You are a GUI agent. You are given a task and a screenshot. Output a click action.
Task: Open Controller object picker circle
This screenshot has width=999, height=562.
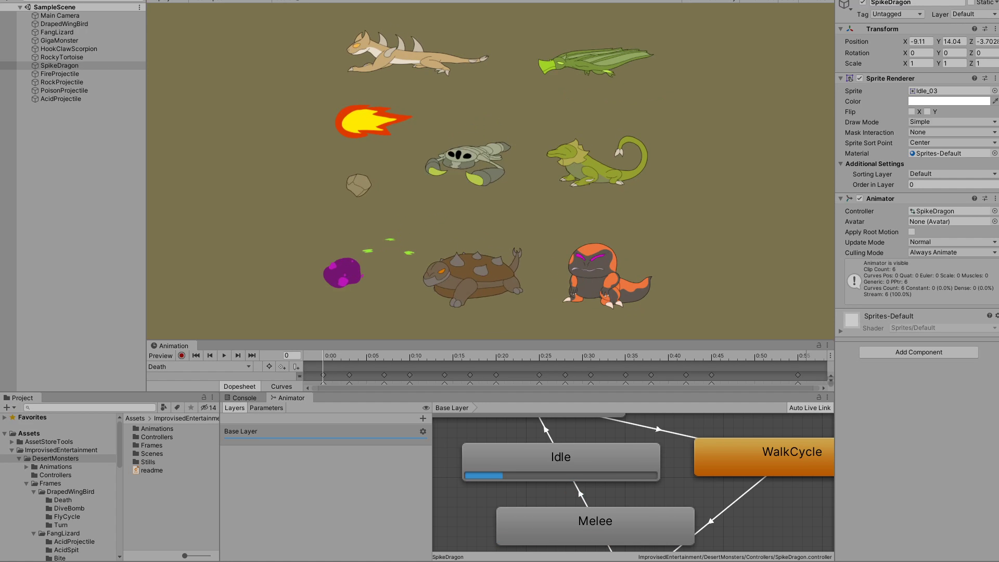995,211
